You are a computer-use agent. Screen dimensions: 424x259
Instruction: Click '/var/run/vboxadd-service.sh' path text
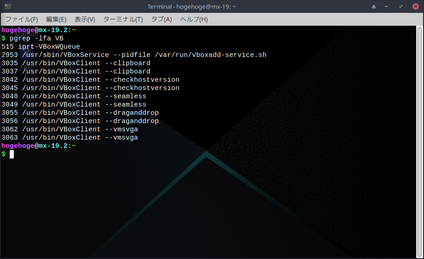pyautogui.click(x=210, y=55)
